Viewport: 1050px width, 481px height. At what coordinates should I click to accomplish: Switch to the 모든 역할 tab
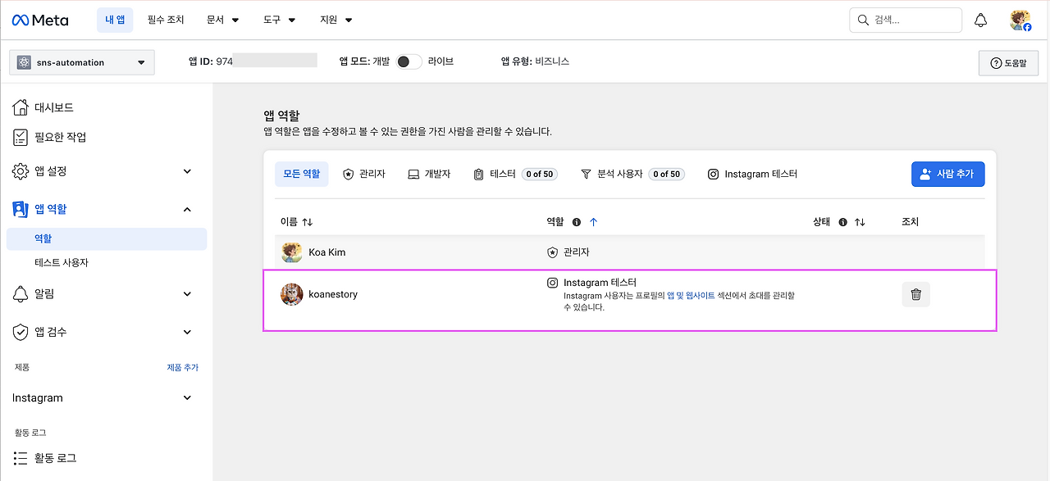(302, 174)
